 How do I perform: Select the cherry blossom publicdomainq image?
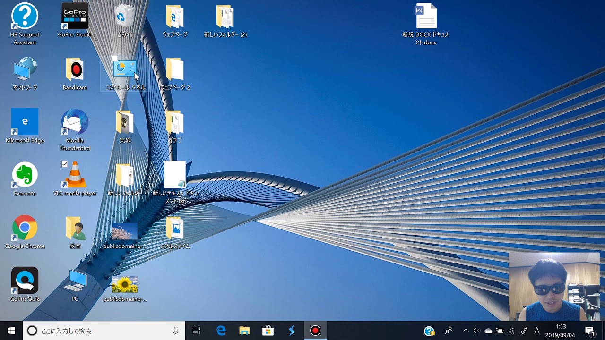click(x=125, y=231)
